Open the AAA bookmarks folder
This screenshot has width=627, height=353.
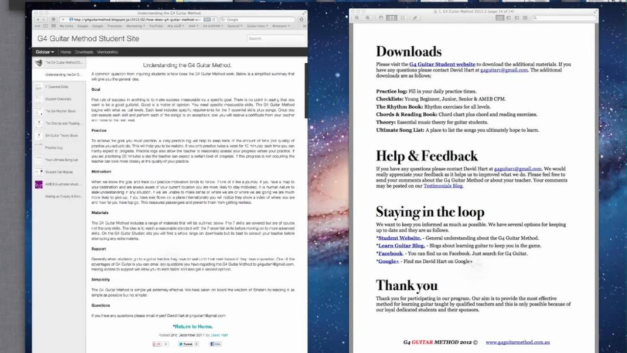(x=193, y=26)
